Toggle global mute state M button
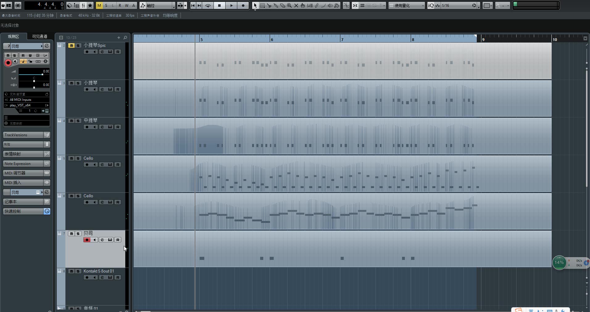The width and height of the screenshot is (590, 312). pos(99,6)
